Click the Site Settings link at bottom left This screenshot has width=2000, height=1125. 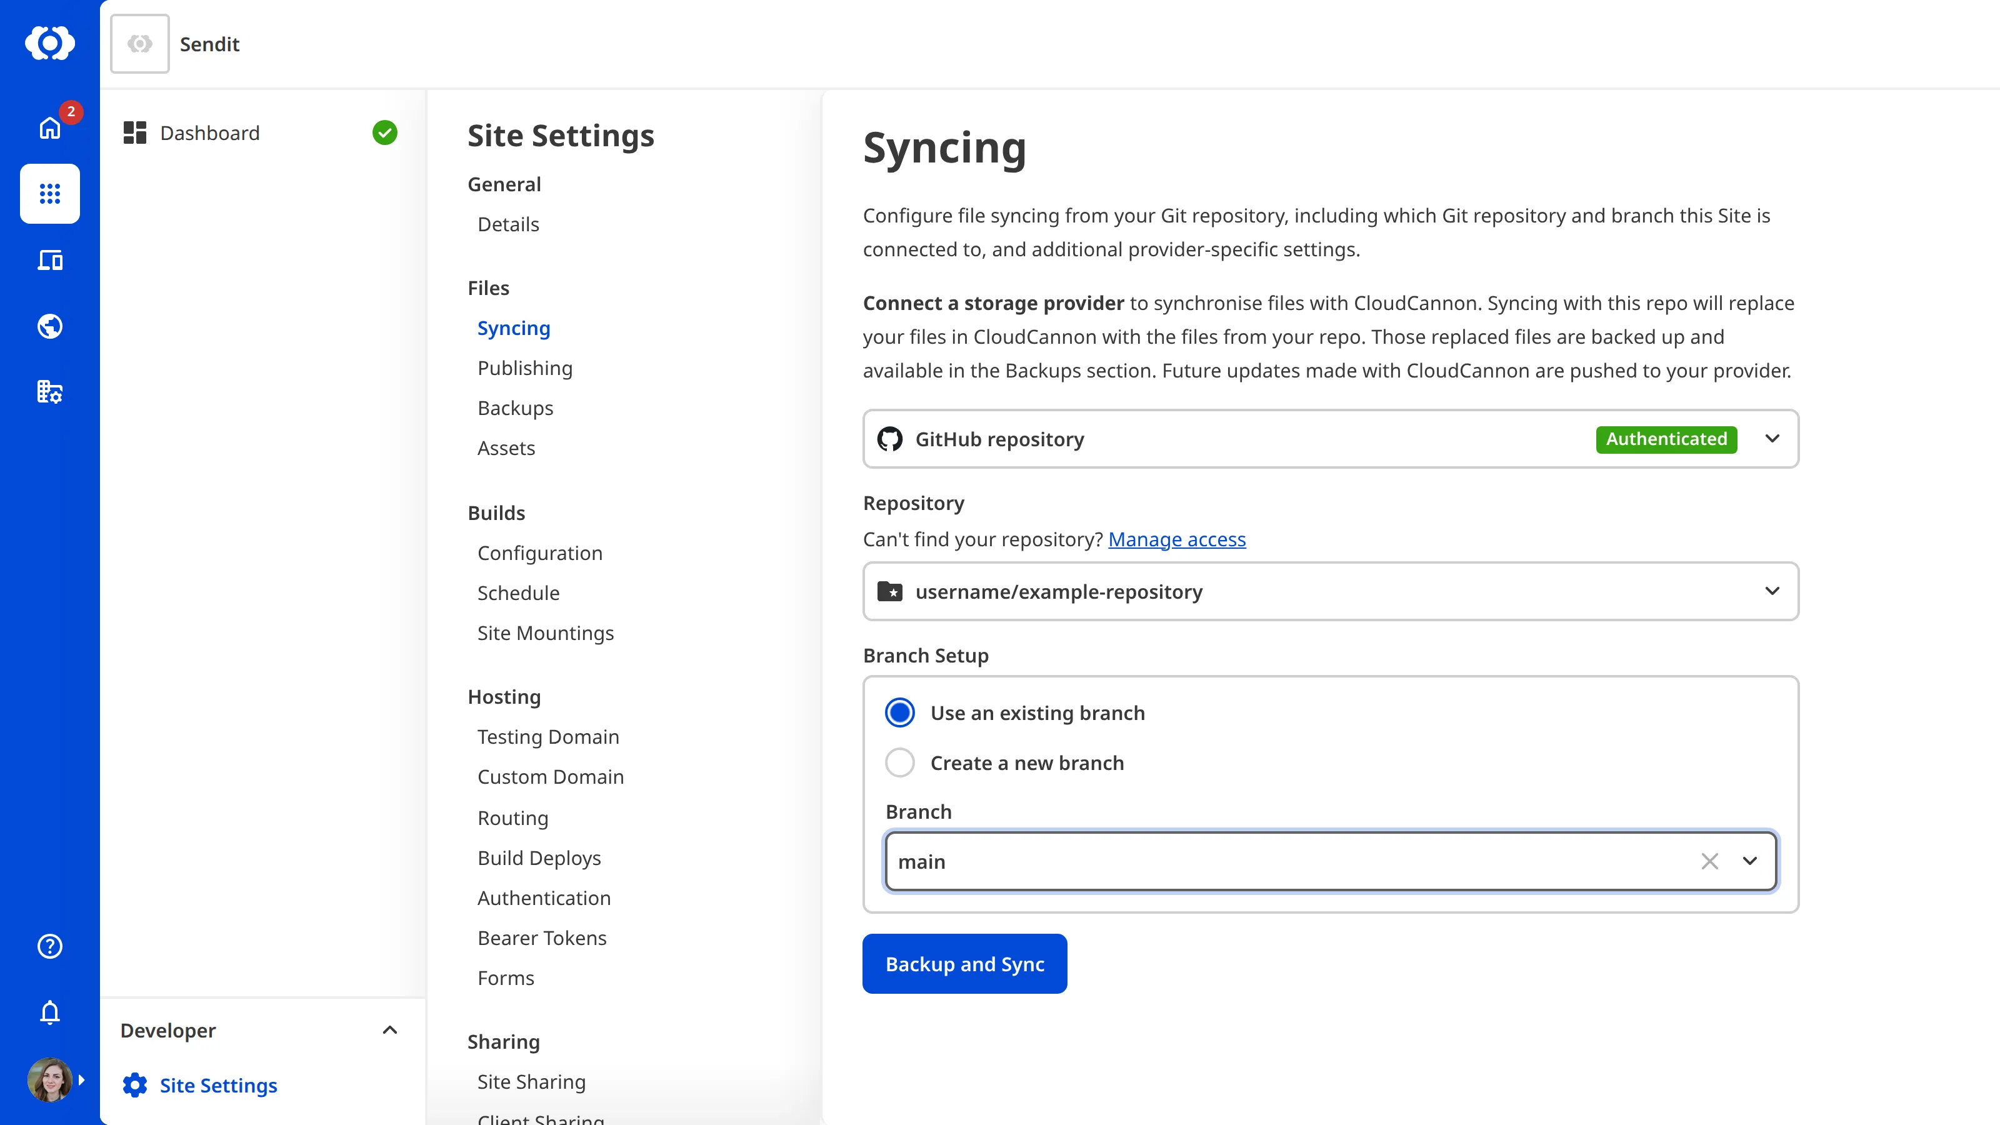tap(218, 1086)
